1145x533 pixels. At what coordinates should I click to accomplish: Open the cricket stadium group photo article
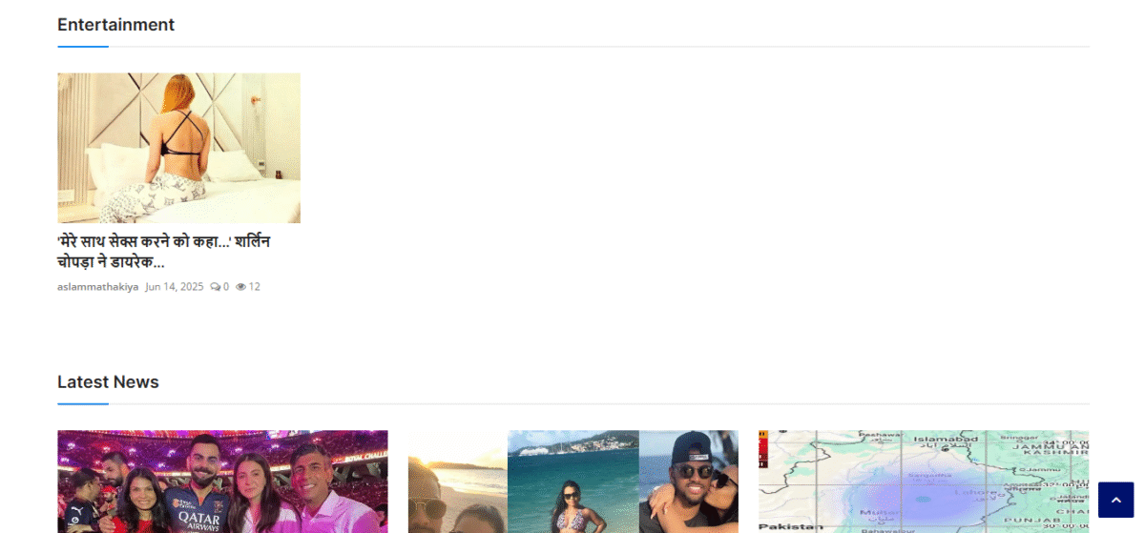[x=222, y=482]
